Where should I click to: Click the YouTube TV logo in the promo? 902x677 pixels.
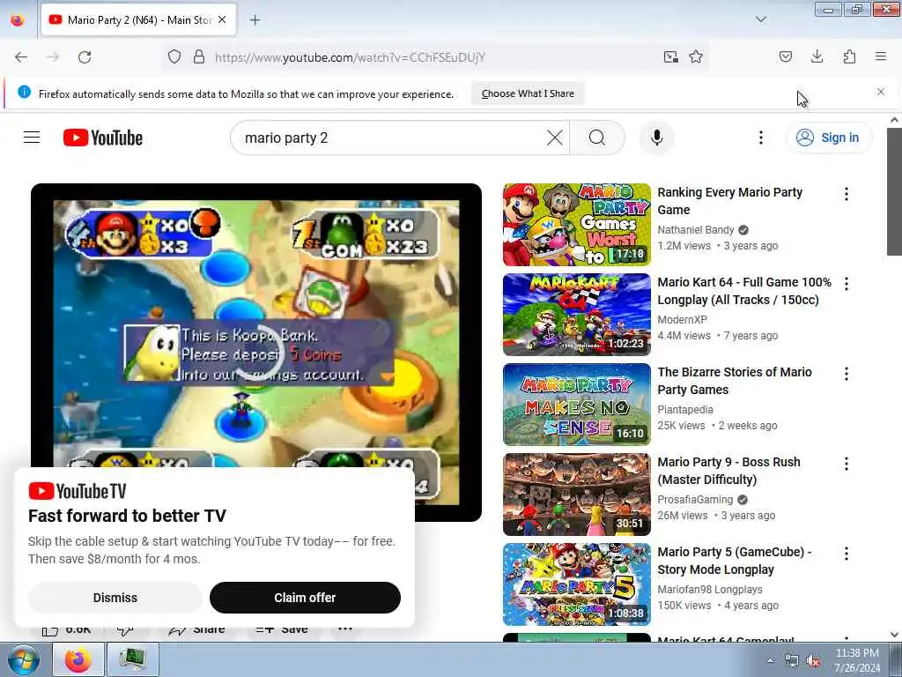point(78,491)
